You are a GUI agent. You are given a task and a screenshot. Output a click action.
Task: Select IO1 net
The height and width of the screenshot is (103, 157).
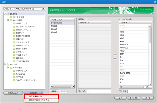pos(134,83)
